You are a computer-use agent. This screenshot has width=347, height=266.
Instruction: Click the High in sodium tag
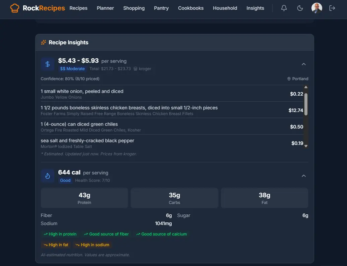[x=92, y=245]
